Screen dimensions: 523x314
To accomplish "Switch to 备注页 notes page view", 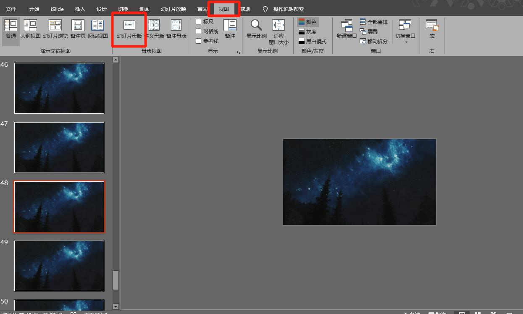I will tap(78, 29).
